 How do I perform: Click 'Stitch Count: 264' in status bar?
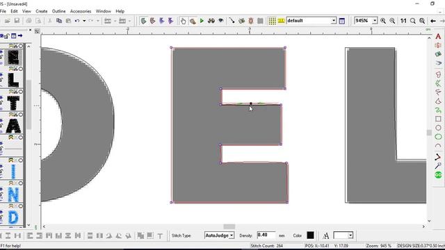[x=266, y=246]
